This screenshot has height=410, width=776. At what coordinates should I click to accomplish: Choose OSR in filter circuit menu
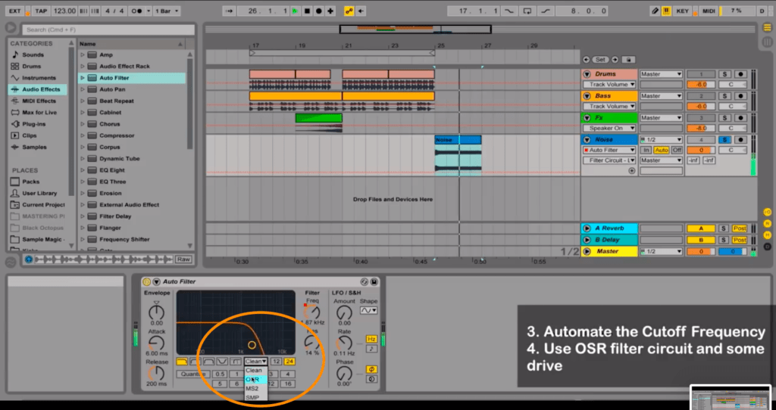point(256,380)
